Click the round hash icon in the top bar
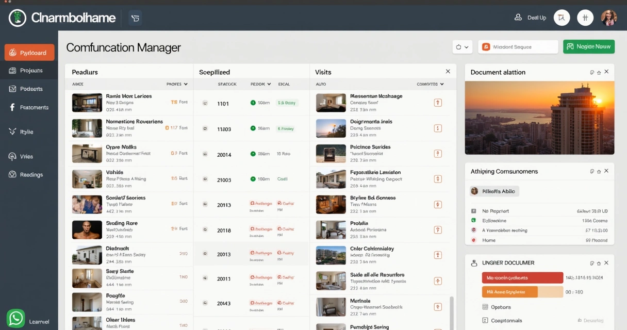This screenshot has width=627, height=330. 585,18
